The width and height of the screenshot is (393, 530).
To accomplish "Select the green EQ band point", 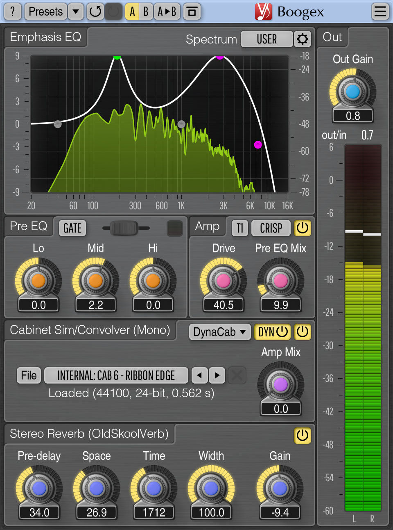I will [x=117, y=56].
